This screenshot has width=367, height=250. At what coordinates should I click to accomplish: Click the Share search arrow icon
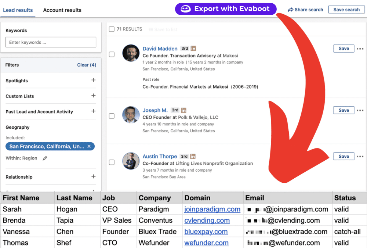[291, 9]
